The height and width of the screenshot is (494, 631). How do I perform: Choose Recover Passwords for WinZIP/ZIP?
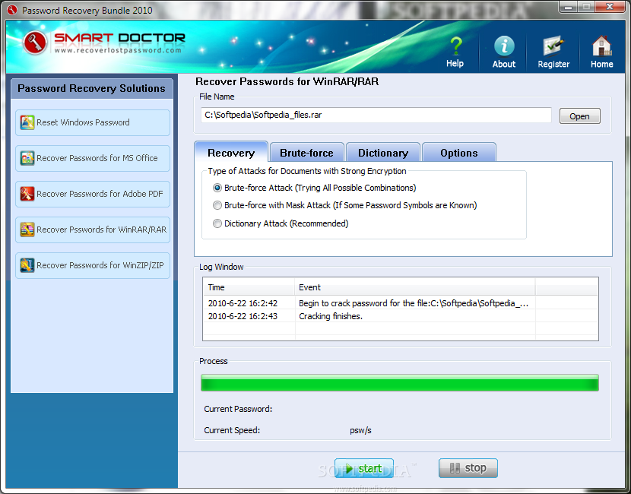pyautogui.click(x=93, y=265)
